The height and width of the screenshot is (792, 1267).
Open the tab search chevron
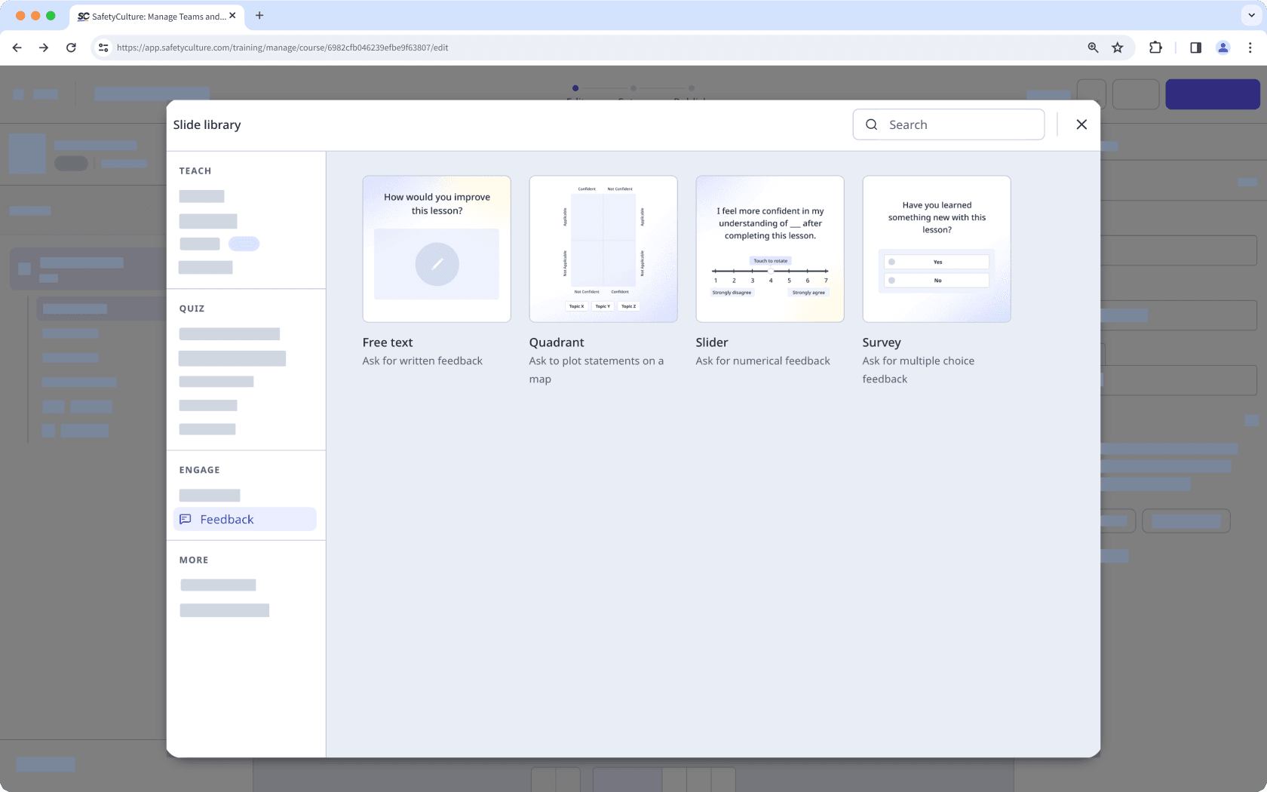[1250, 15]
